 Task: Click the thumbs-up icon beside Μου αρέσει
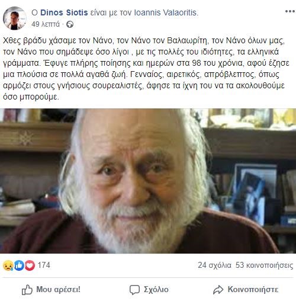[x=27, y=290]
